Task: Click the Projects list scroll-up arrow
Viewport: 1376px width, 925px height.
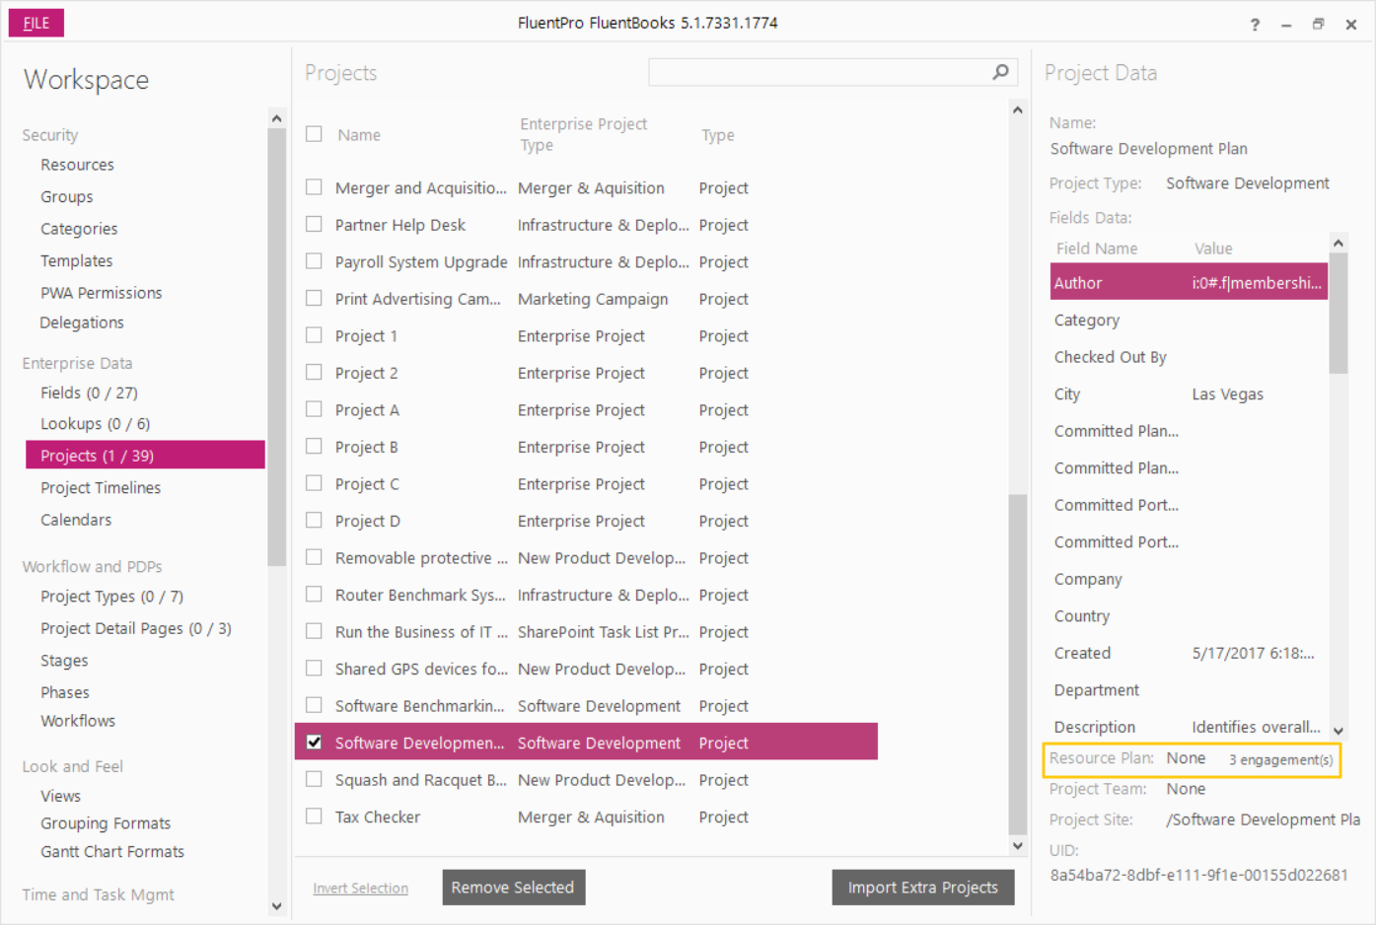Action: click(1018, 110)
